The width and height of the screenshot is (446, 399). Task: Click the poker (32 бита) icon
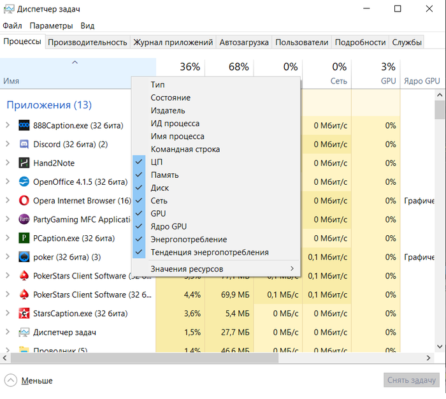pos(24,257)
